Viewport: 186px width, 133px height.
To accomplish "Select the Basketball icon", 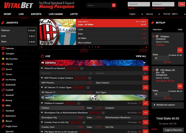I will (3, 85).
